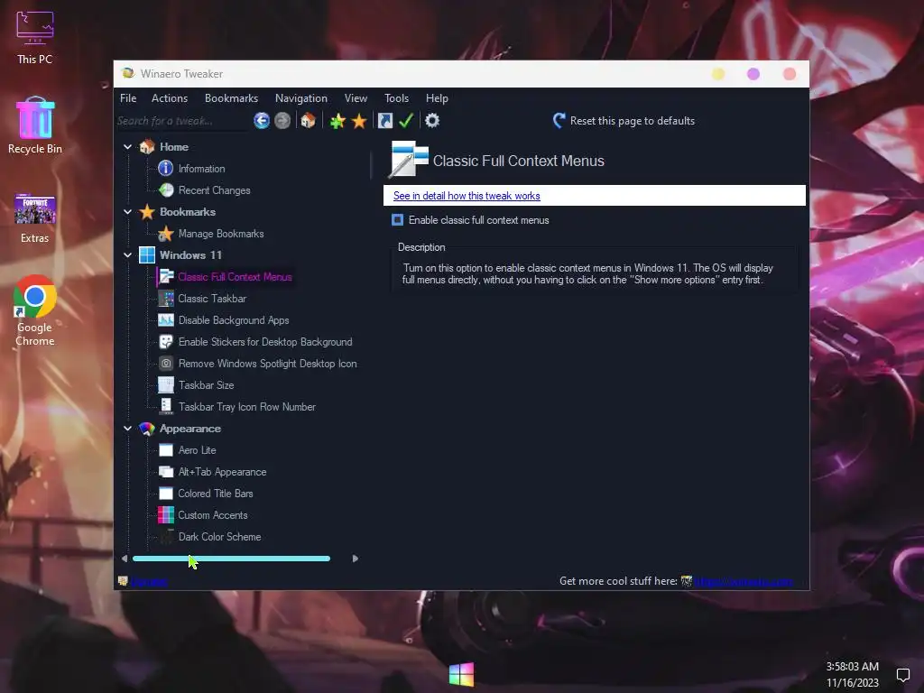The width and height of the screenshot is (924, 693).
Task: Open the notification center icon in tray
Action: 902,675
